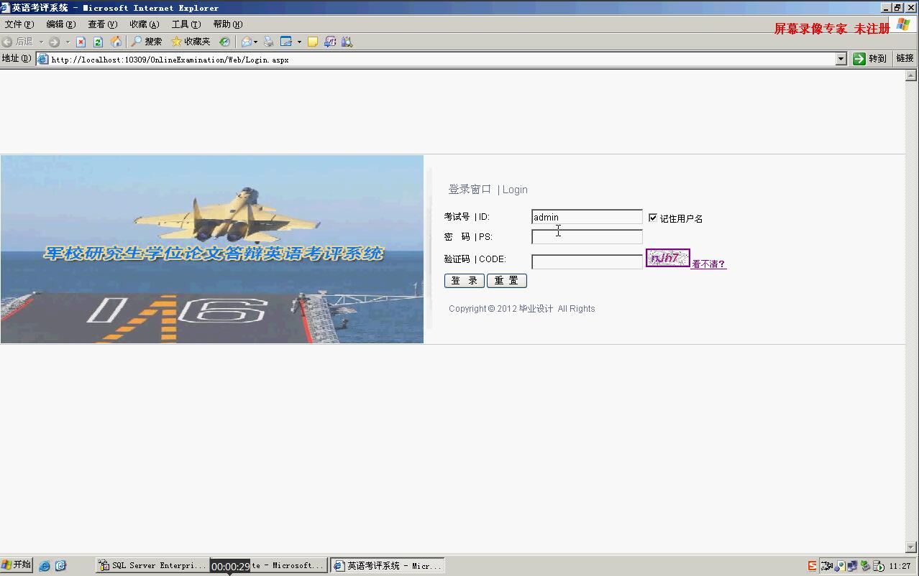Open the 搜索 search toolbar button

(x=147, y=42)
